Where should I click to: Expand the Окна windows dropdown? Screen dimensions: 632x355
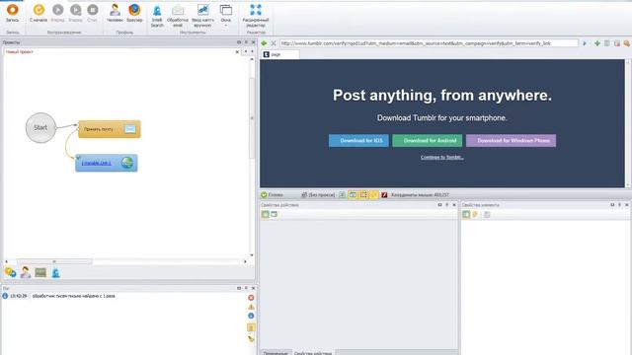point(226,16)
